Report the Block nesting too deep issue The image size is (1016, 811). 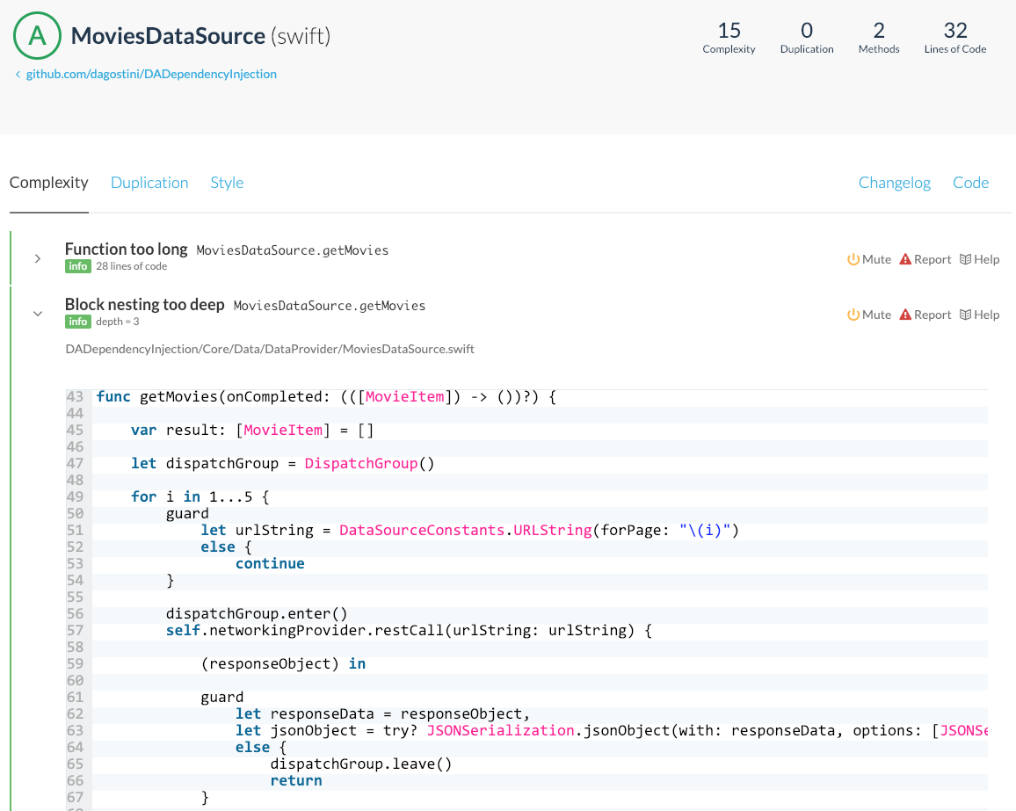[925, 315]
